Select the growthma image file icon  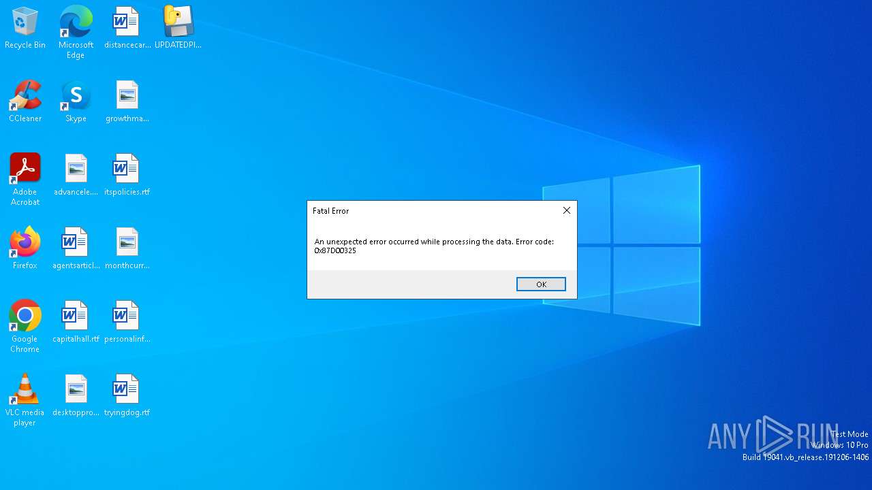tap(127, 101)
